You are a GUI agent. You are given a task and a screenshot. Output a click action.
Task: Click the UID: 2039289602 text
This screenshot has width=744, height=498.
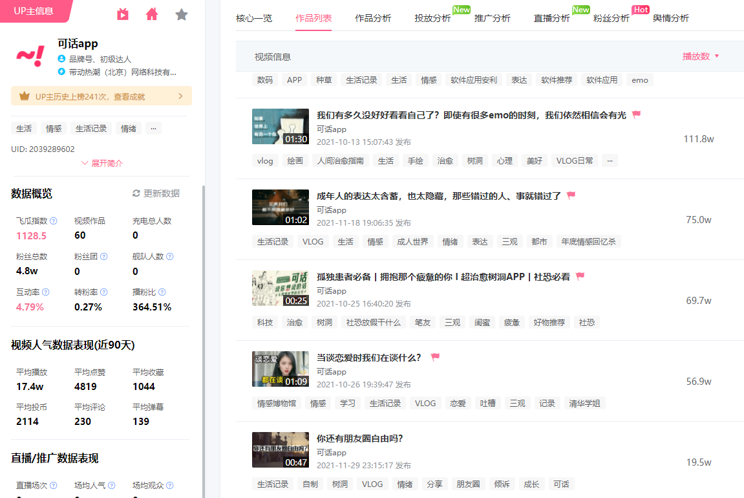coord(43,149)
